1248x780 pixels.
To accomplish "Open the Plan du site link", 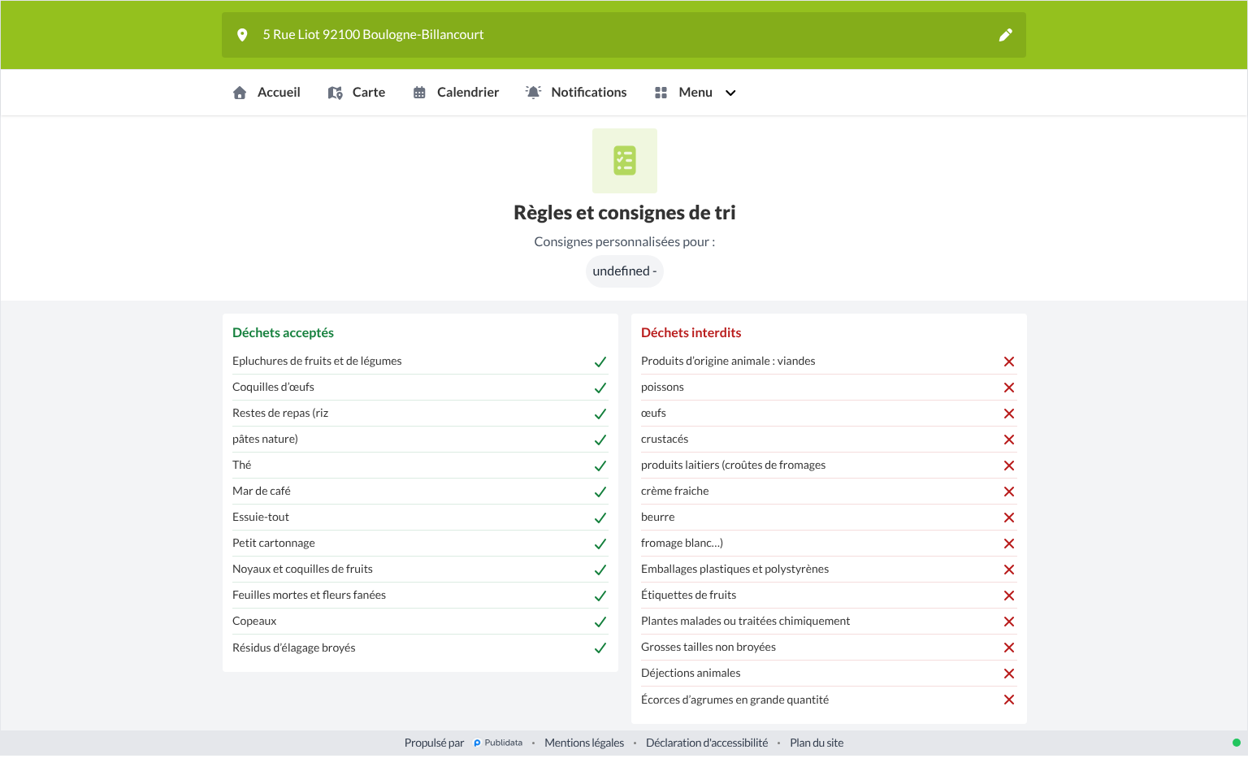I will coord(817,743).
